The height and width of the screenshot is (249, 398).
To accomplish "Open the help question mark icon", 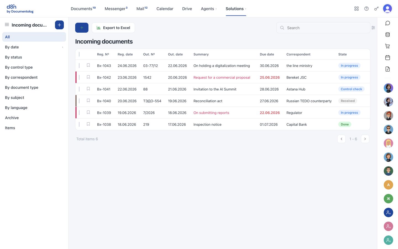I will [366, 9].
